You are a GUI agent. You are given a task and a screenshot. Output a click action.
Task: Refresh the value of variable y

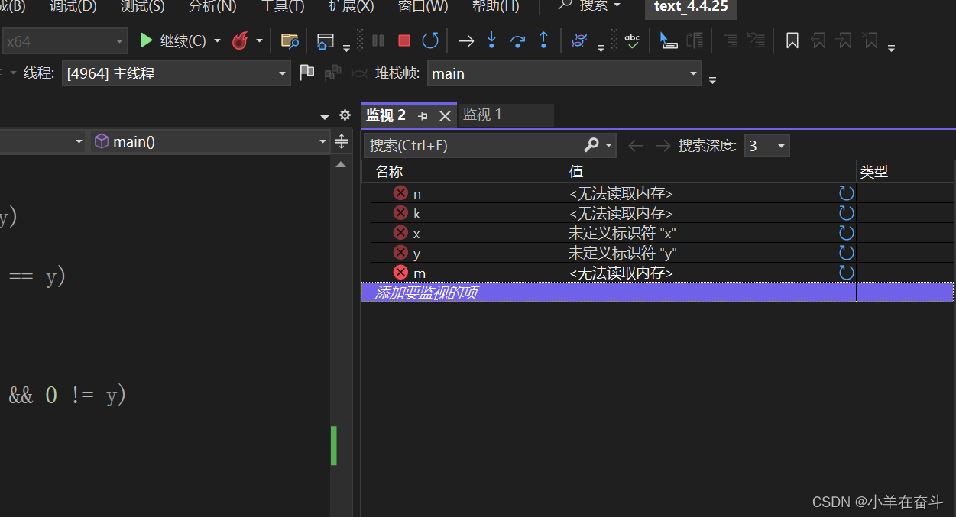pos(846,253)
